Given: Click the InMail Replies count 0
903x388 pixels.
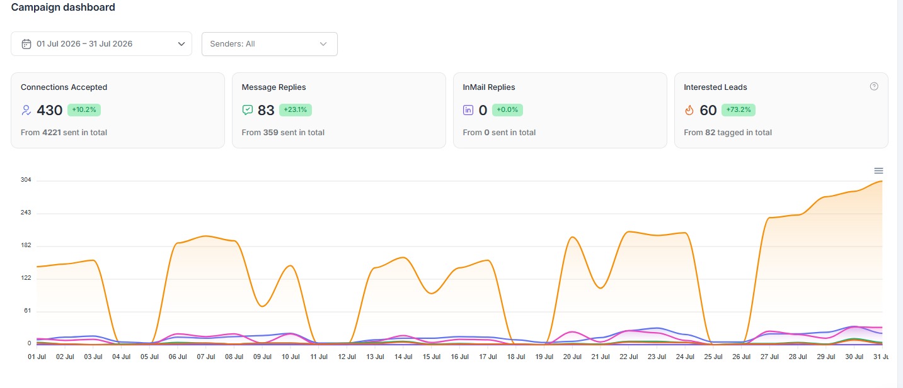Looking at the screenshot, I should tap(483, 111).
